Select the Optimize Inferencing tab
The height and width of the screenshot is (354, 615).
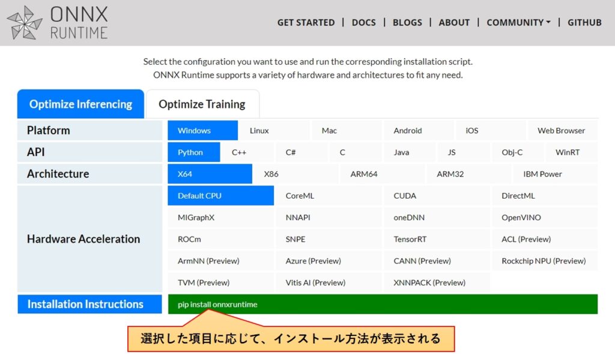80,104
